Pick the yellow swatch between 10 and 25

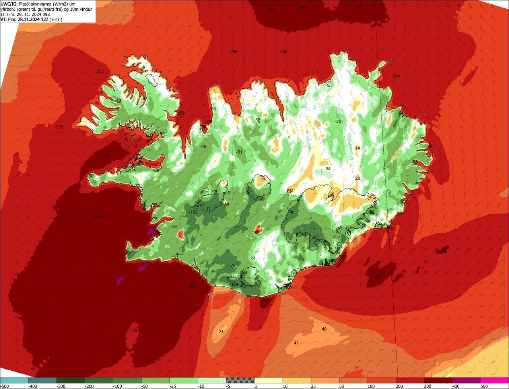click(297, 380)
